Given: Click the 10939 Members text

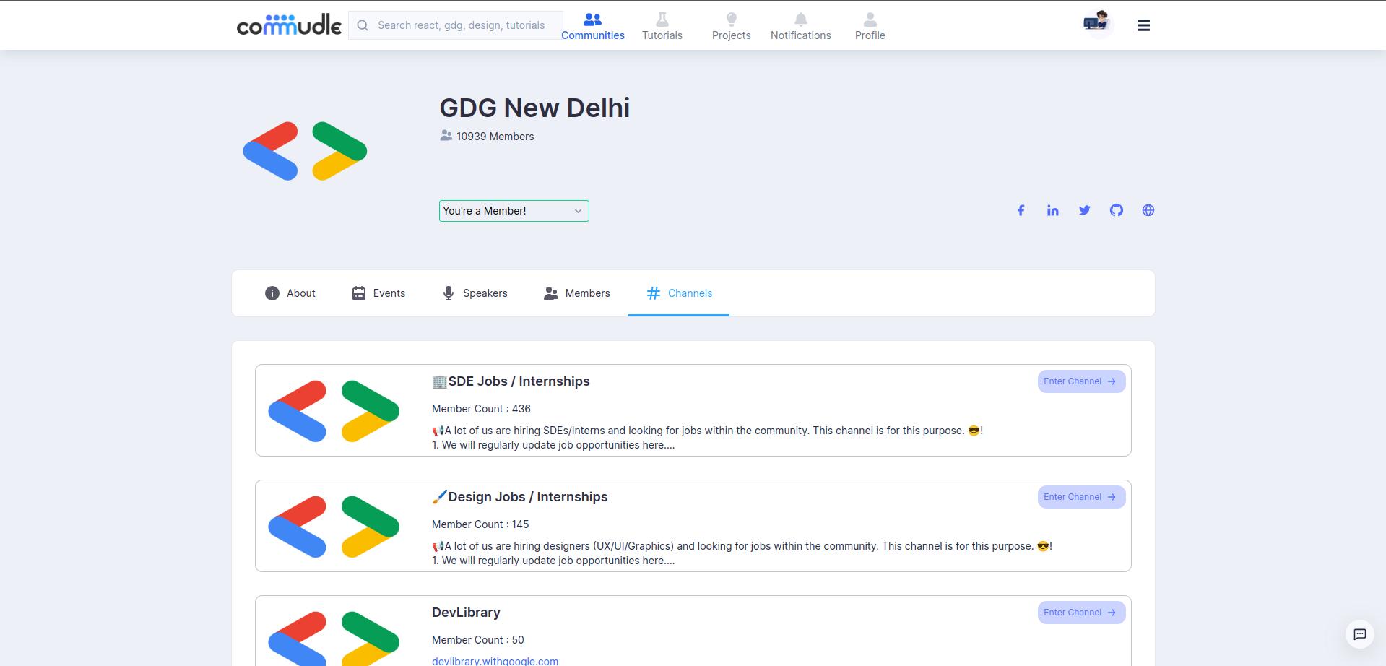Looking at the screenshot, I should click(x=495, y=137).
